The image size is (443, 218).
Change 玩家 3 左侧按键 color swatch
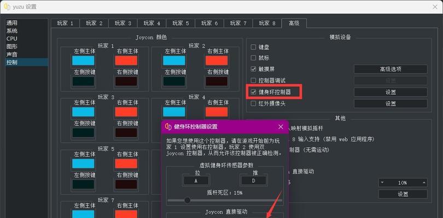(83, 132)
